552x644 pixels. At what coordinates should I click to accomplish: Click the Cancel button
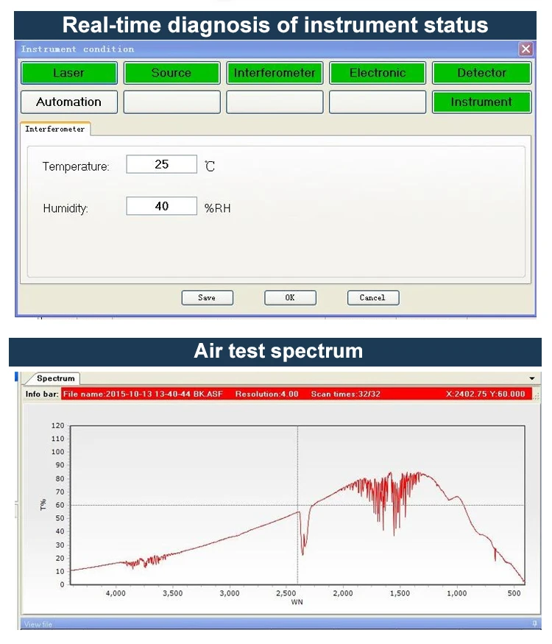coord(373,298)
